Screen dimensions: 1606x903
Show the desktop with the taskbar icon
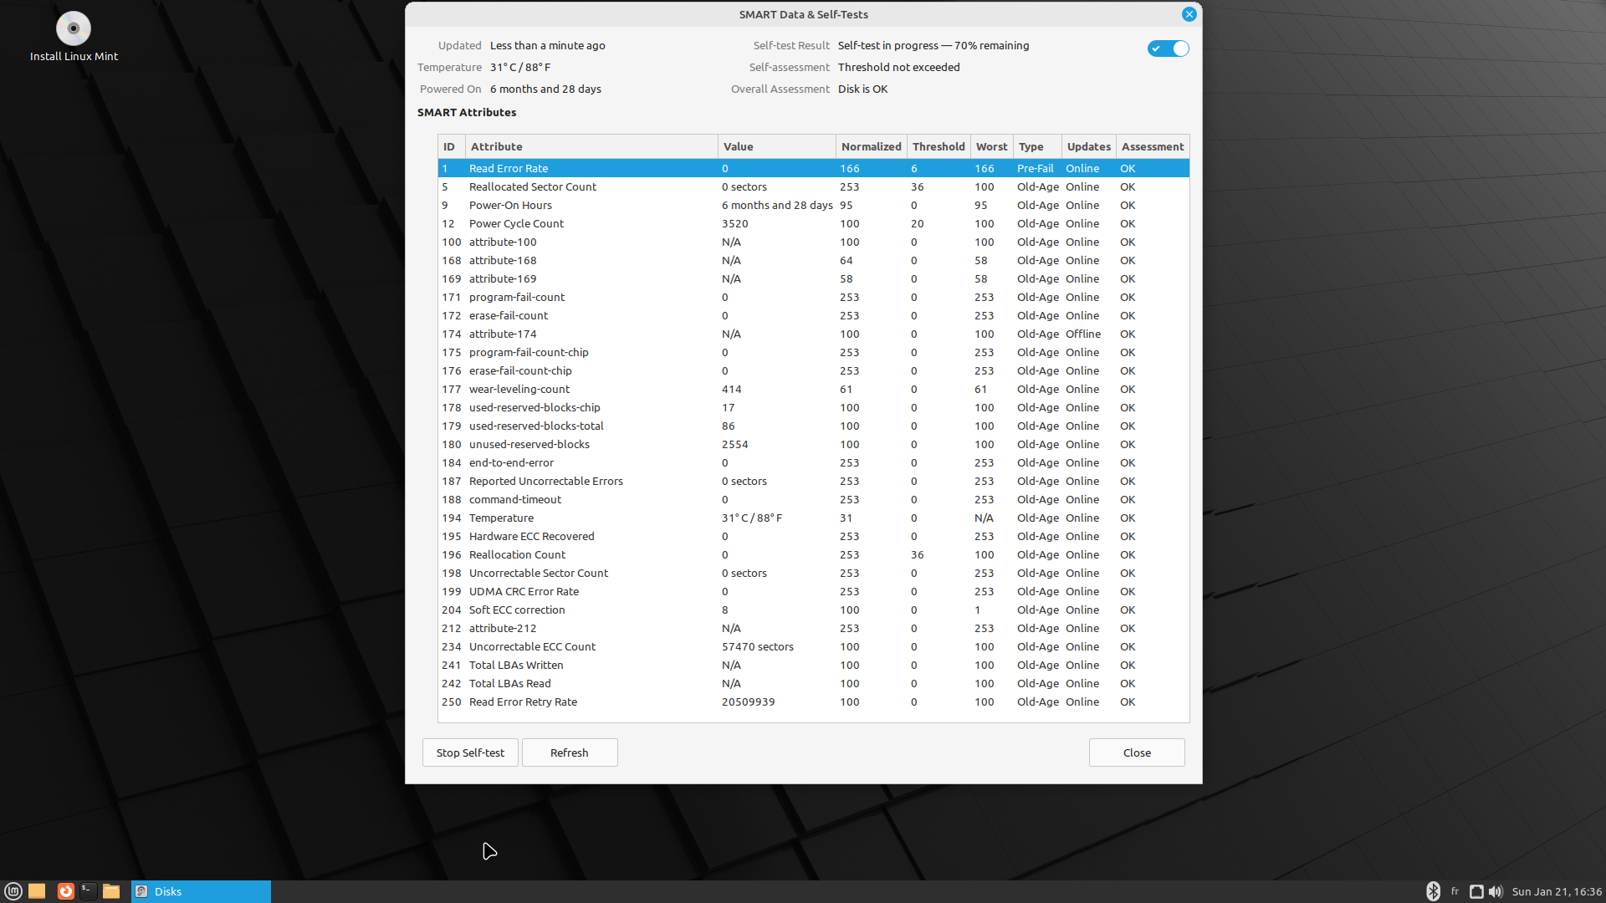tap(37, 891)
